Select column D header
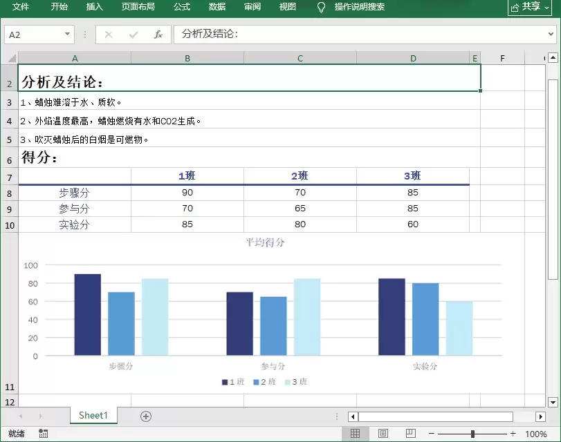 [x=413, y=58]
